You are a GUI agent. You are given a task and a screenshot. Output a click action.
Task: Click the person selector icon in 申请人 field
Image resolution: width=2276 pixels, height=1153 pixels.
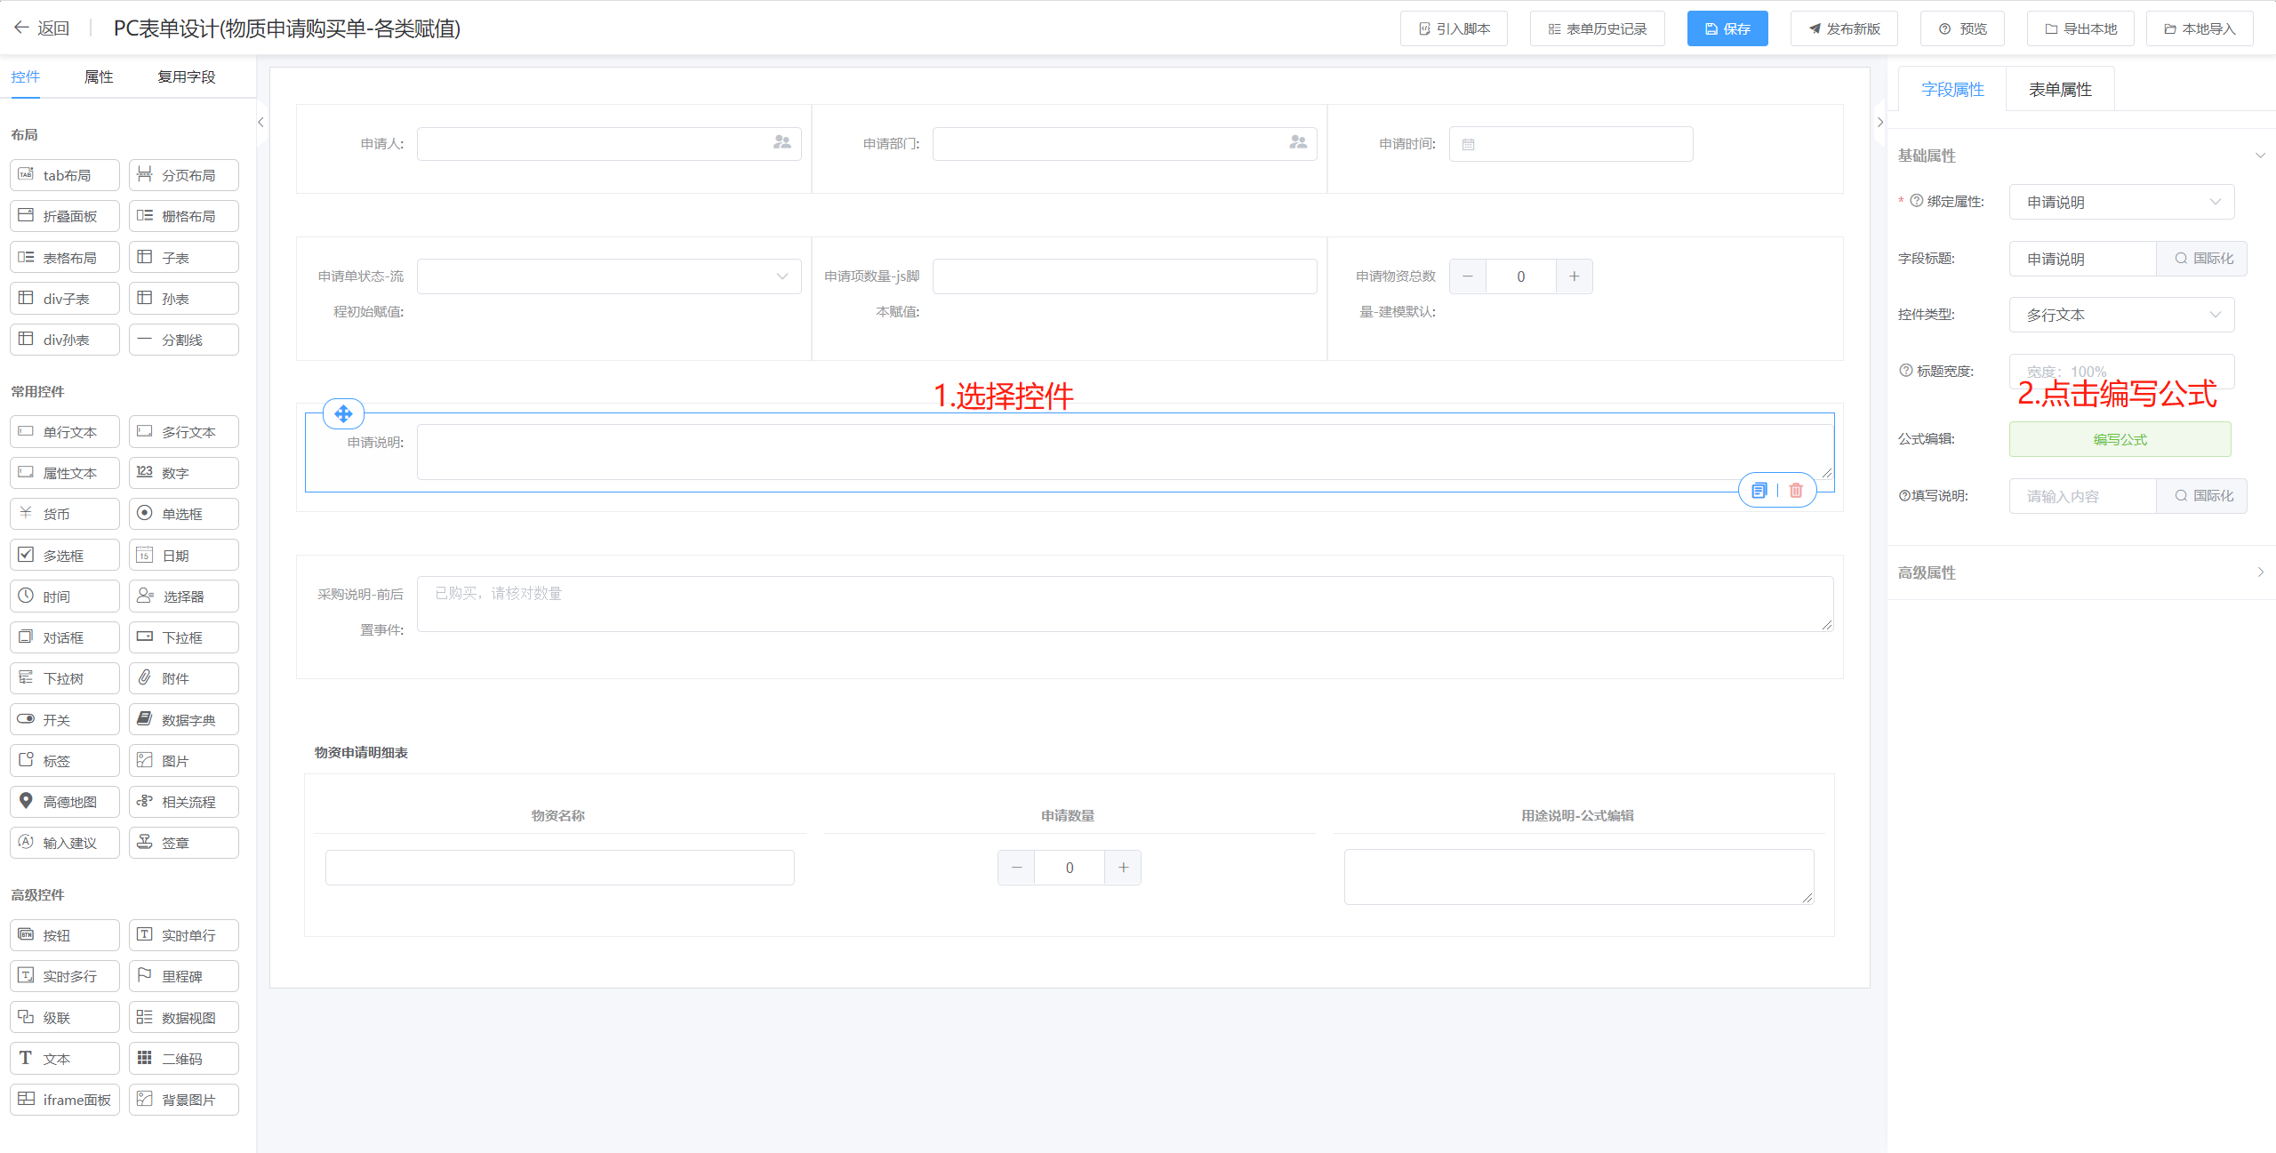click(781, 142)
